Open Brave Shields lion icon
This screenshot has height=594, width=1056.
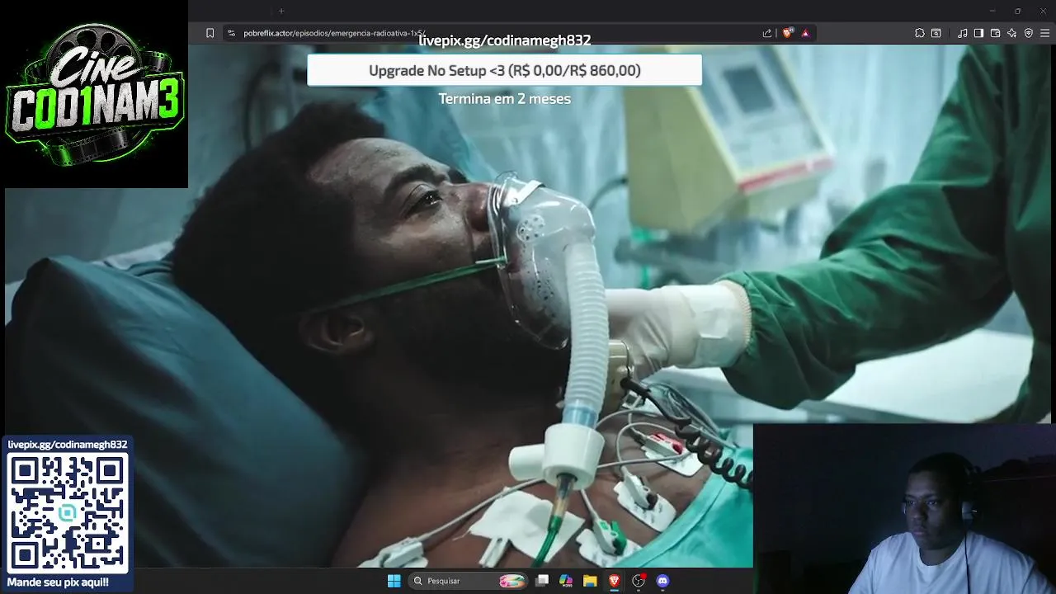point(788,33)
